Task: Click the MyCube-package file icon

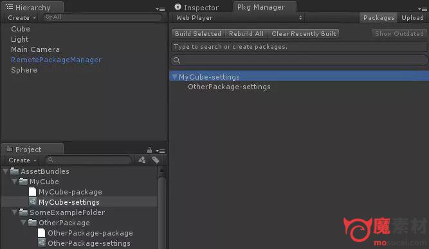Action: click(x=32, y=192)
